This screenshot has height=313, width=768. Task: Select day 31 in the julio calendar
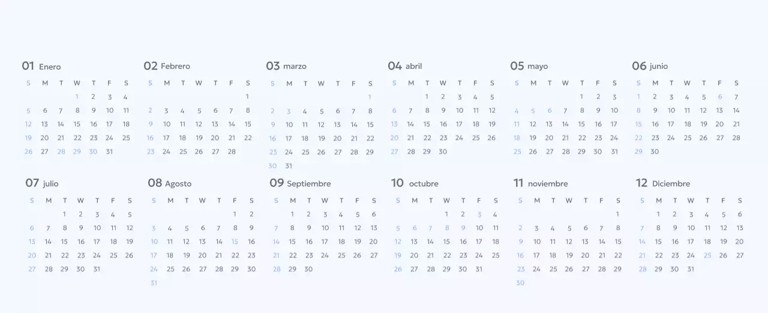[x=97, y=269]
